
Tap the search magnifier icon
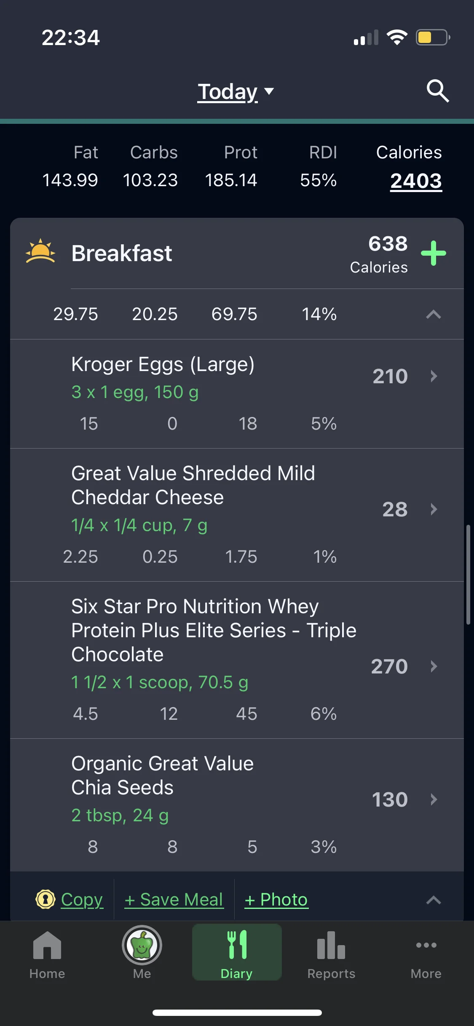[x=438, y=91]
